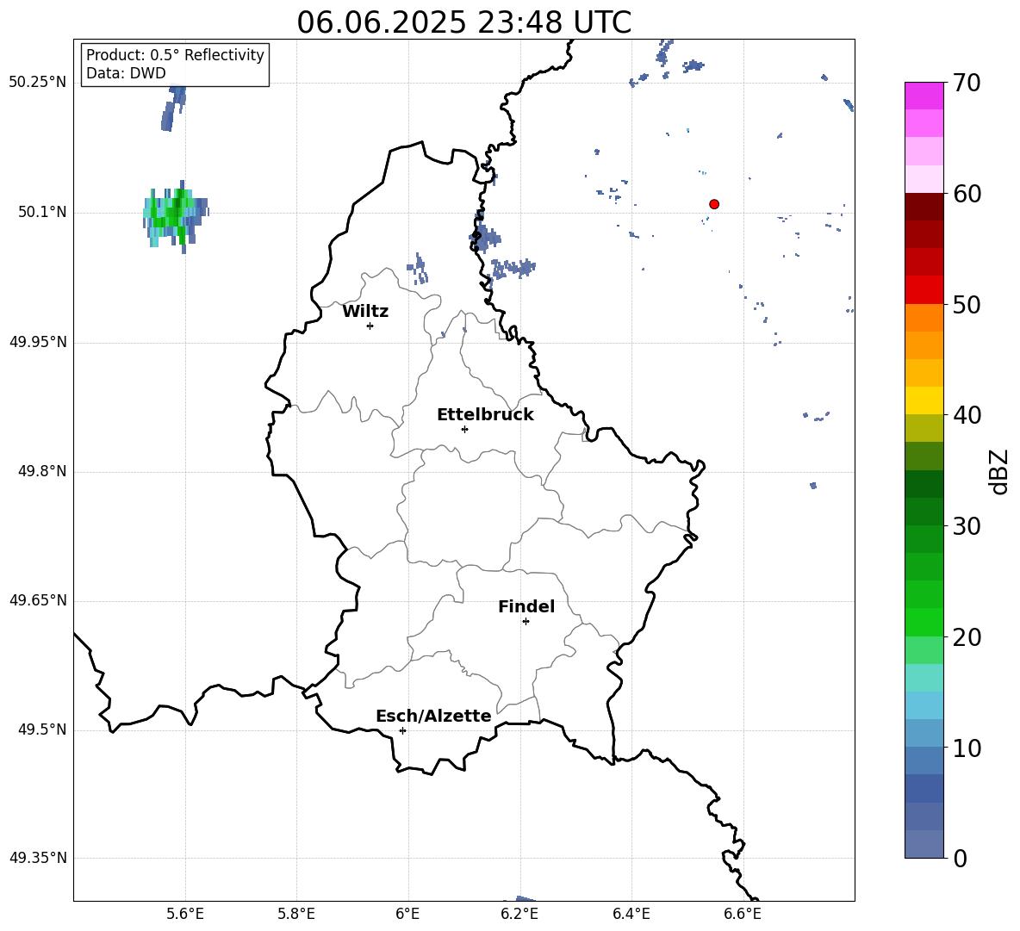Click the green radar echo cell at 50.1°N
The image size is (1020, 931).
point(174,215)
